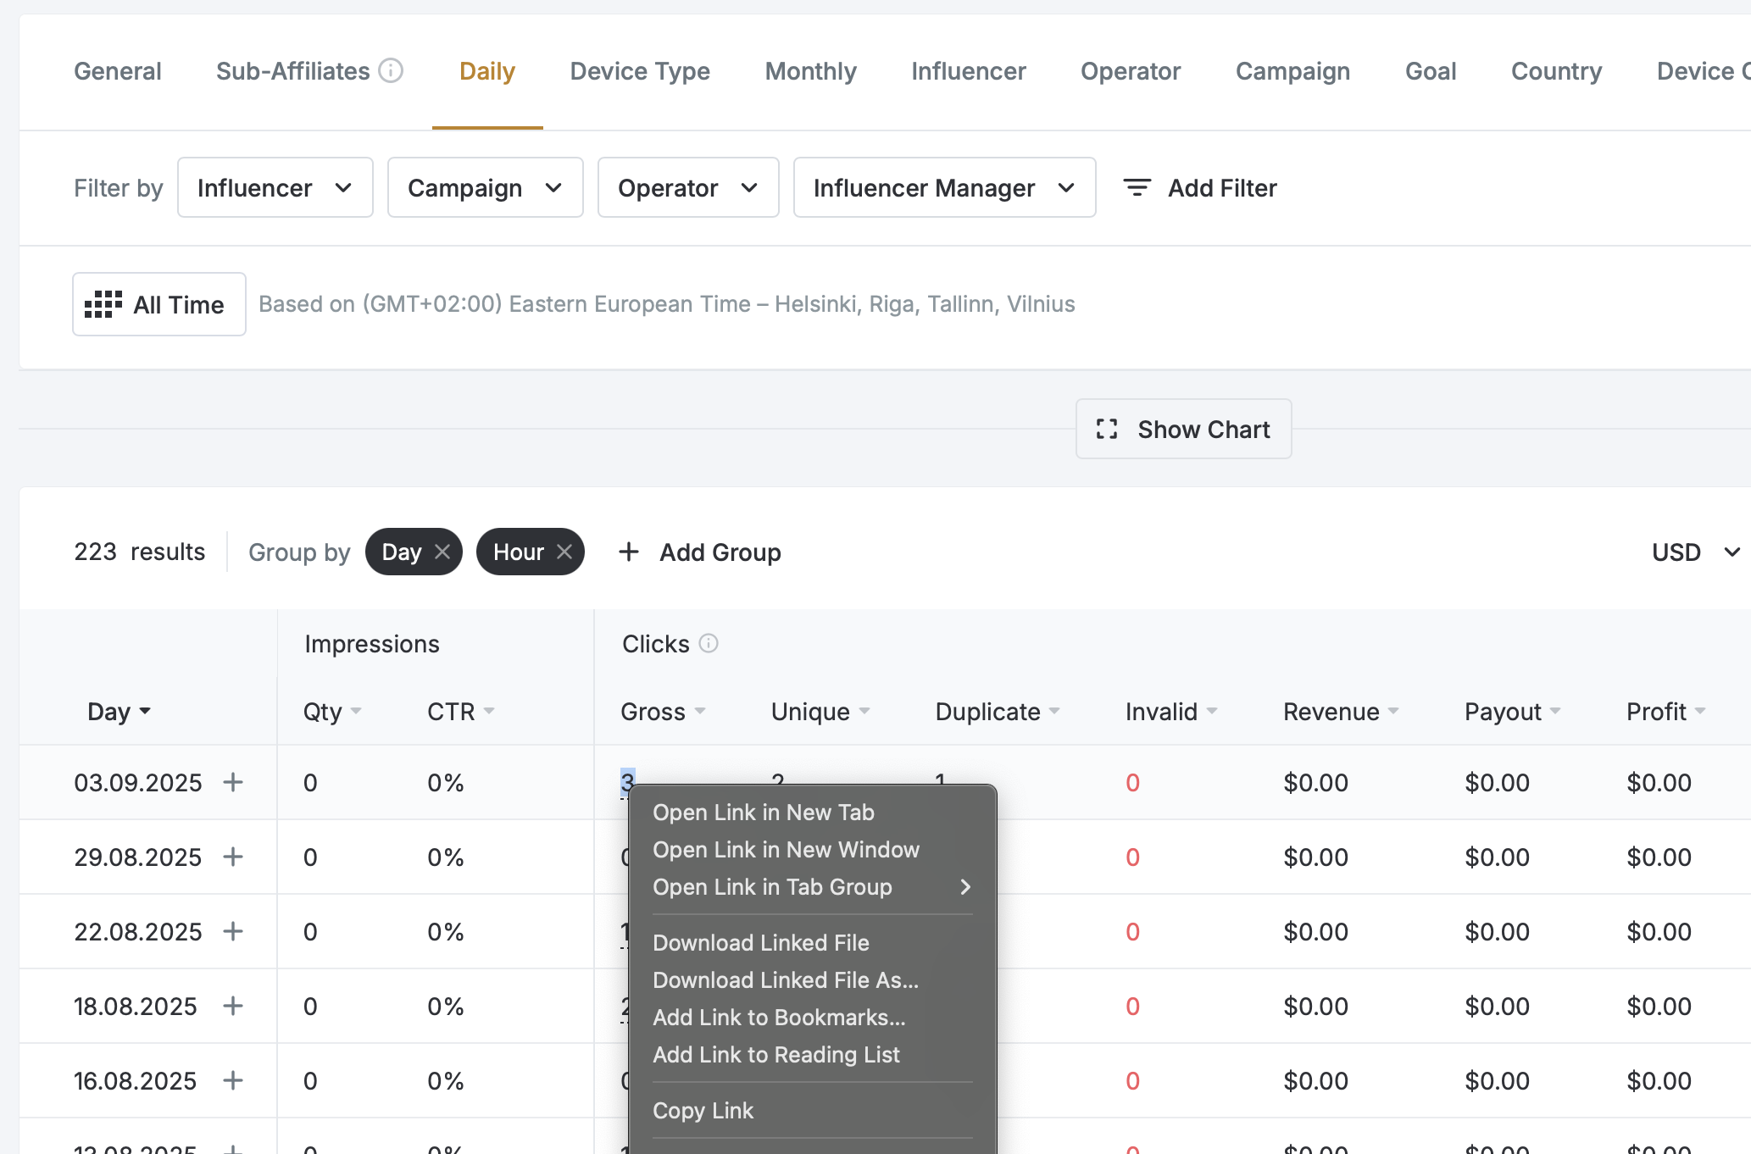Switch to the Monthly tab
This screenshot has width=1751, height=1154.
click(811, 71)
